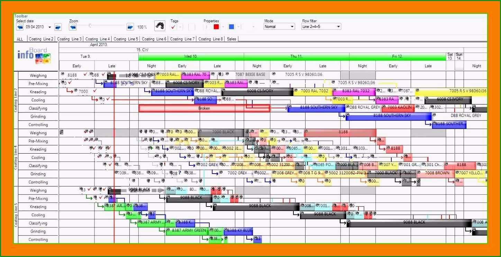Image resolution: width=501 pixels, height=257 pixels.
Task: Select the Sun 14 day header
Action: coord(459,56)
